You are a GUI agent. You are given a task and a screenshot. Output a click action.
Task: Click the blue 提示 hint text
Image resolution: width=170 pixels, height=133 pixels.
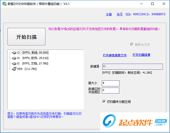pos(44,115)
